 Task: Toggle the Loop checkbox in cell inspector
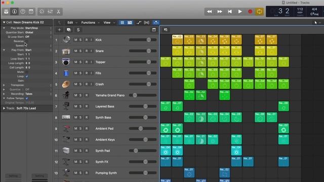27,76
